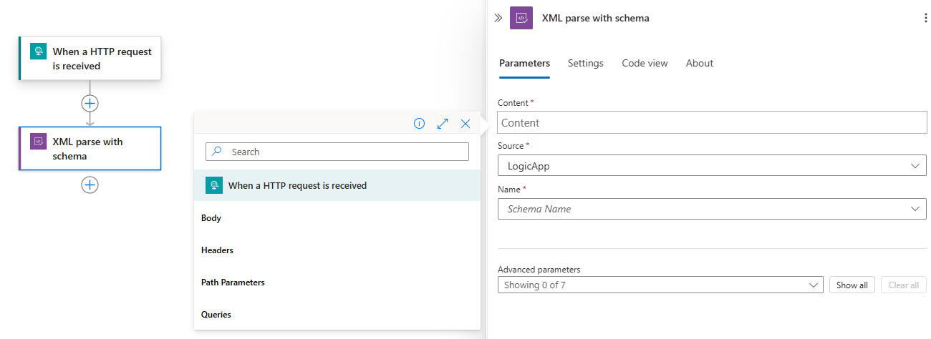Select Body from dynamic content list
This screenshot has height=339, width=931.
(211, 218)
